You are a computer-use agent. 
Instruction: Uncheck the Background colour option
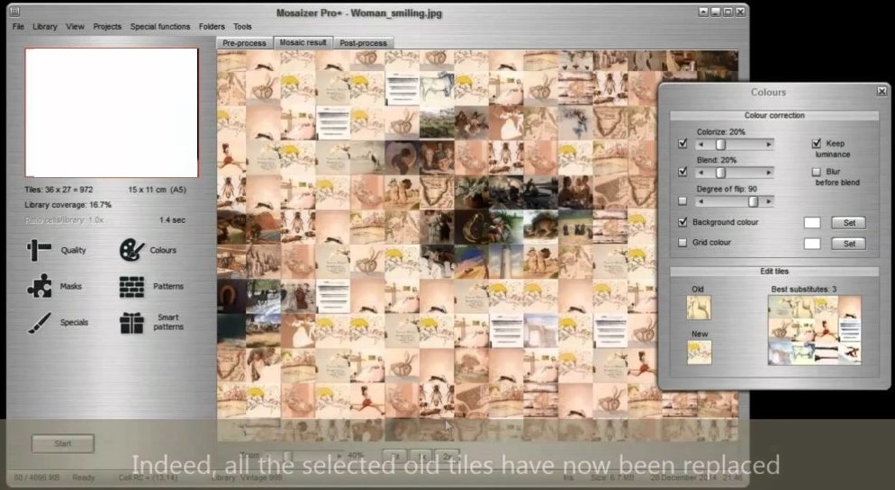[x=683, y=222]
